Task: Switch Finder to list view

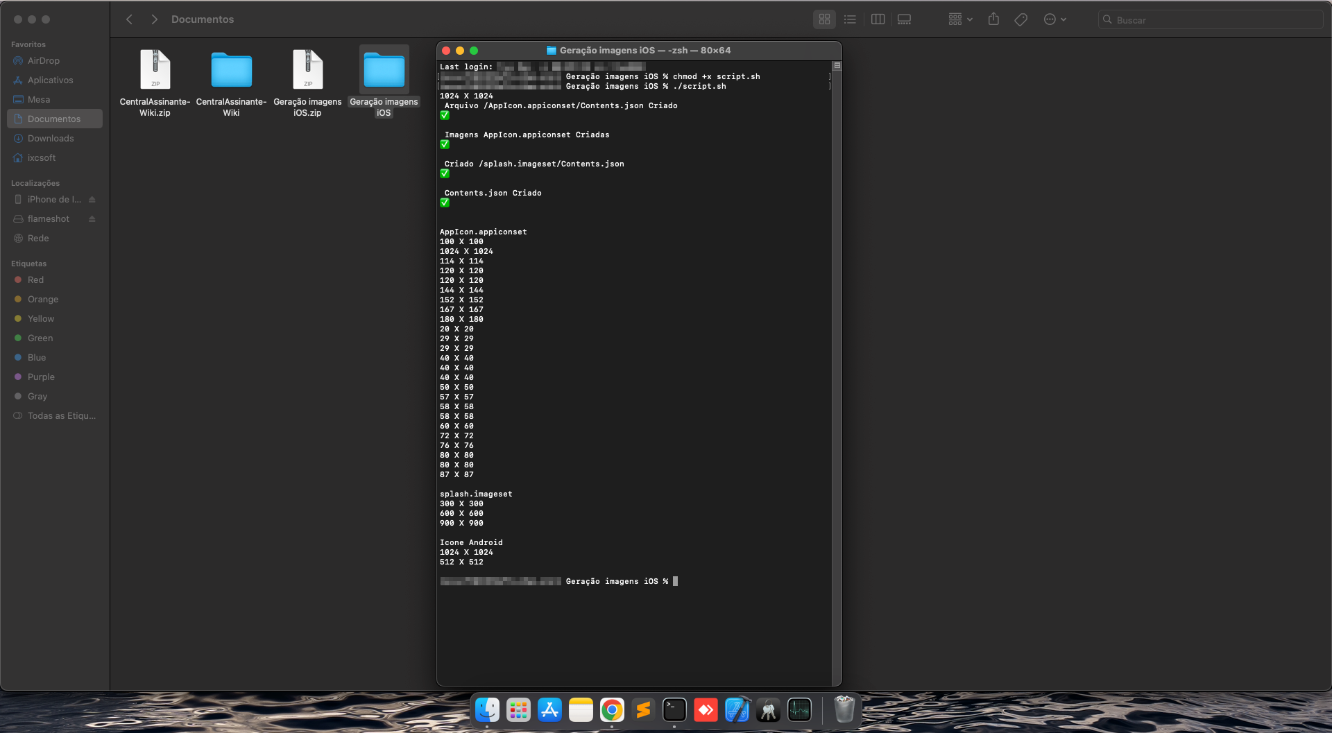Action: (x=850, y=19)
